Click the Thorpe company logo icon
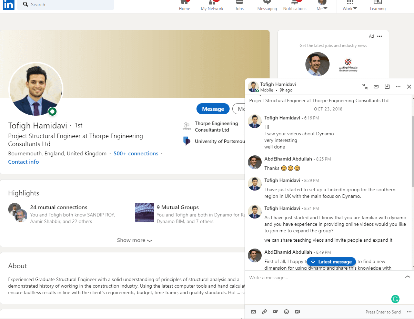The image size is (414, 319). [x=187, y=126]
